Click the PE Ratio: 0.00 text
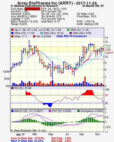Viewport: 114px width, 142px height. click(x=85, y=14)
